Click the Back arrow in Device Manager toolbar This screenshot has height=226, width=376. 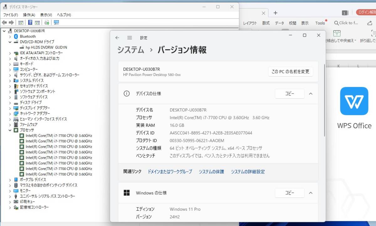pyautogui.click(x=4, y=23)
